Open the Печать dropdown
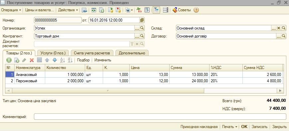Image resolution: width=289 pixels, height=131 pixels. [229, 127]
